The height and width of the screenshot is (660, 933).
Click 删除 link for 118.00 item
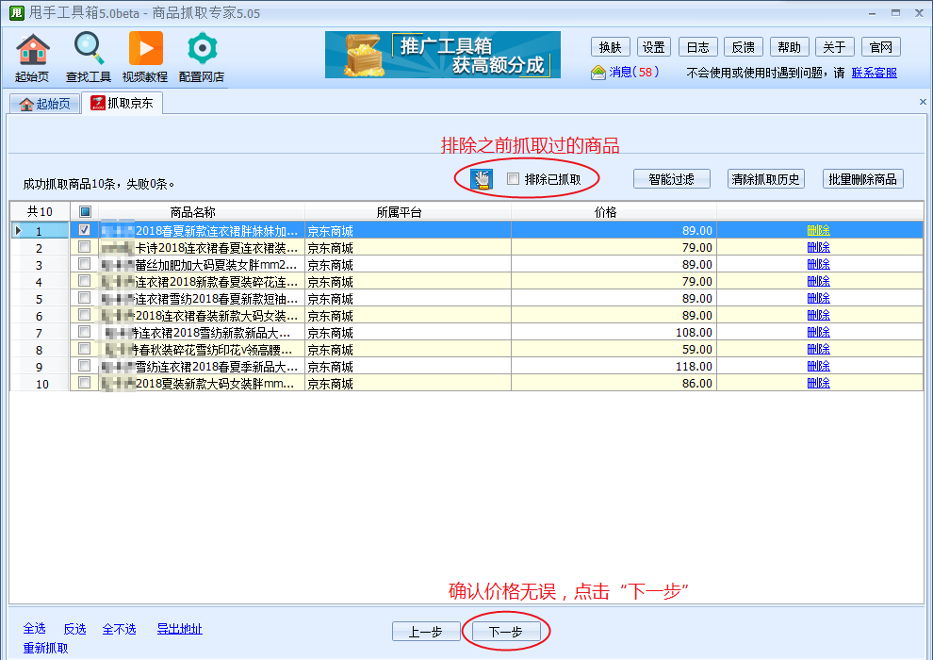(x=818, y=366)
